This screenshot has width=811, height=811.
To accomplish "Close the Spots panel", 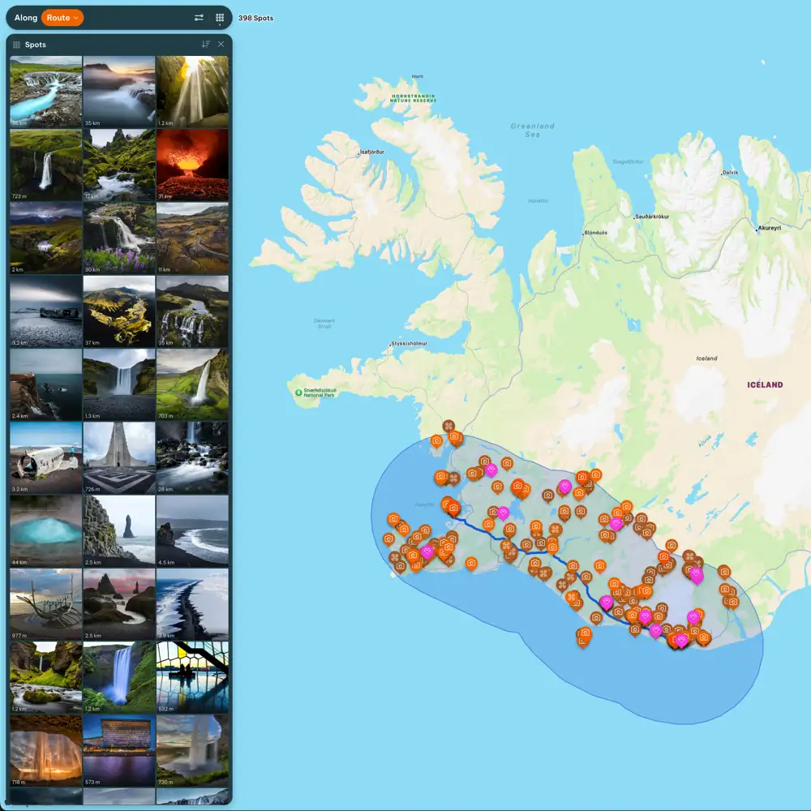I will click(x=221, y=45).
